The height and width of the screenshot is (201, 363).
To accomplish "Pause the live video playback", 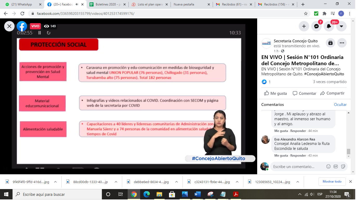I will [x=40, y=33].
